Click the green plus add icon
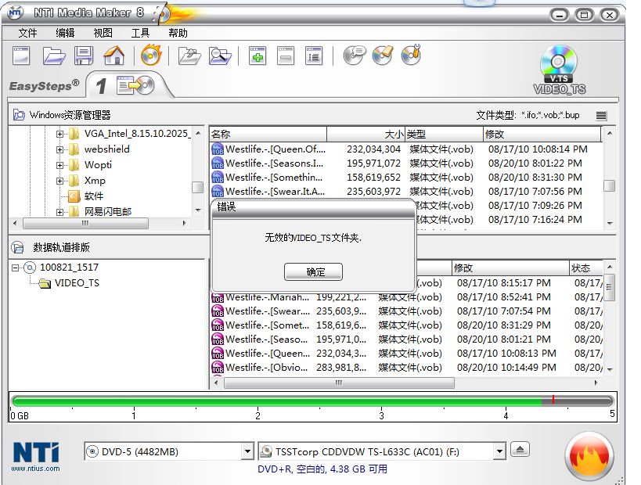Image resolution: width=641 pixels, height=485 pixels. [x=257, y=56]
